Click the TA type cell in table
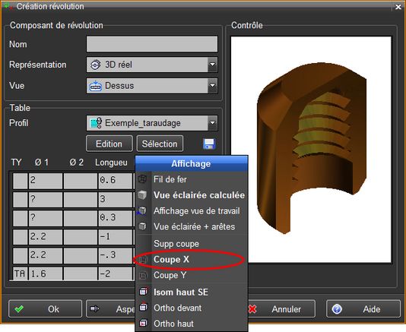 [x=20, y=274]
